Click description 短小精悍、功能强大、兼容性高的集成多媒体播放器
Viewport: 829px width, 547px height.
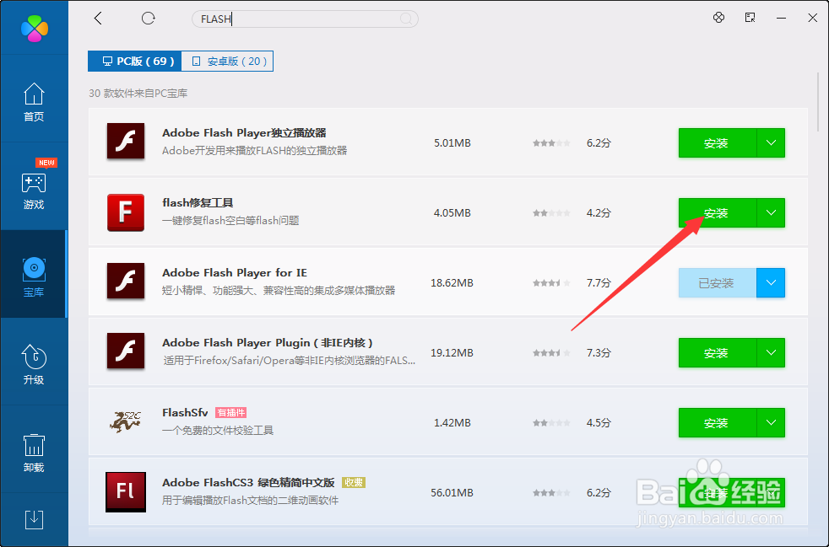[279, 291]
